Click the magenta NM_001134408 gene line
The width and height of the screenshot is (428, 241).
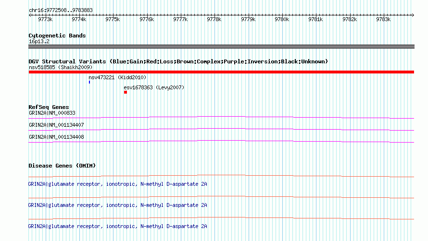pyautogui.click(x=221, y=141)
